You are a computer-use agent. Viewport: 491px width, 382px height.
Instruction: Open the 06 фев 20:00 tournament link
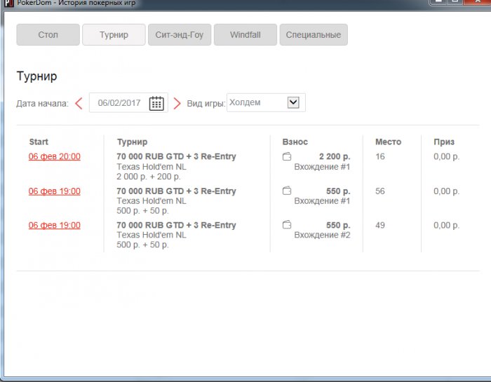54,156
